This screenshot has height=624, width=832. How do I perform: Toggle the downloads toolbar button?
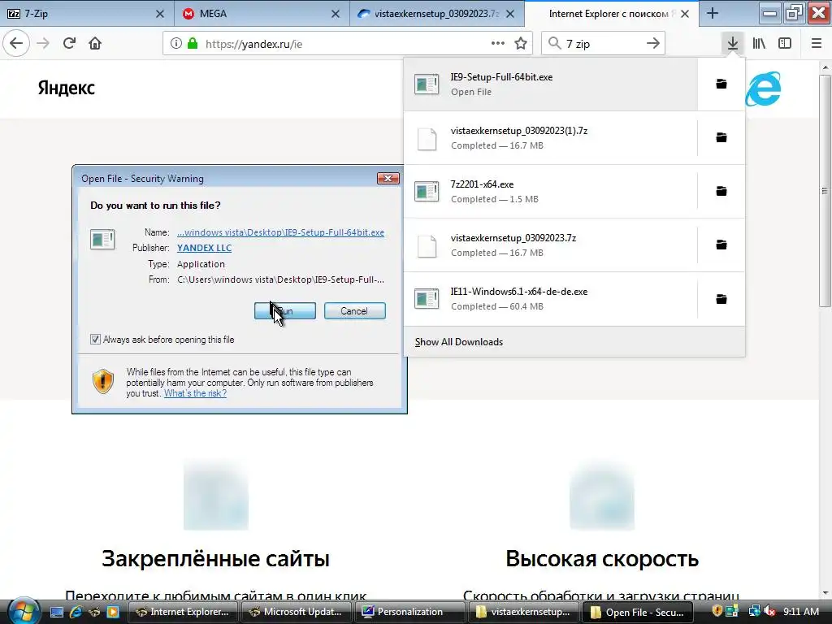pyautogui.click(x=733, y=44)
